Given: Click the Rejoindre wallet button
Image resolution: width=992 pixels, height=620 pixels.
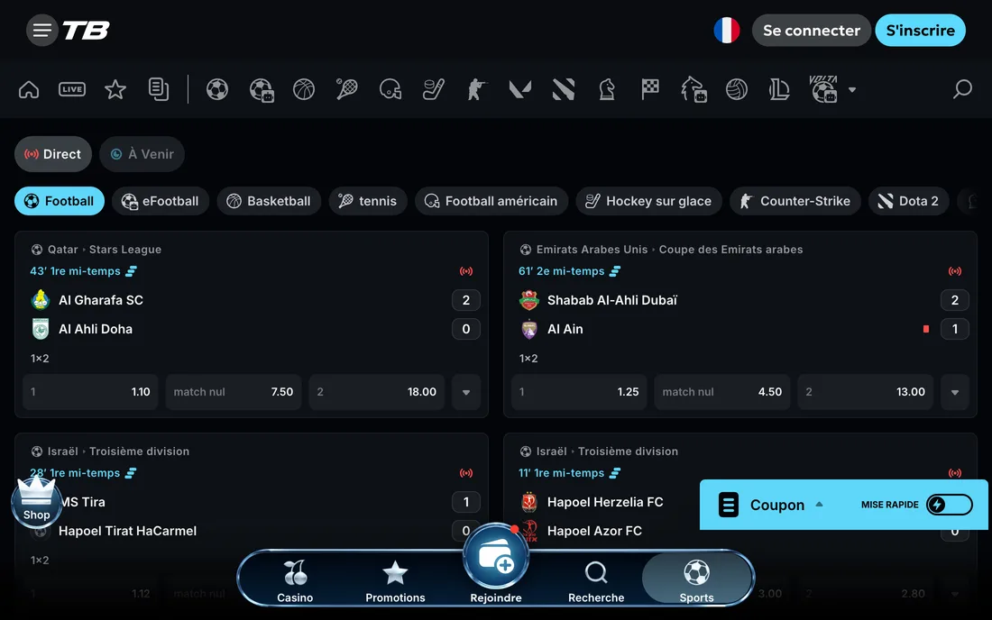Looking at the screenshot, I should pos(496,558).
